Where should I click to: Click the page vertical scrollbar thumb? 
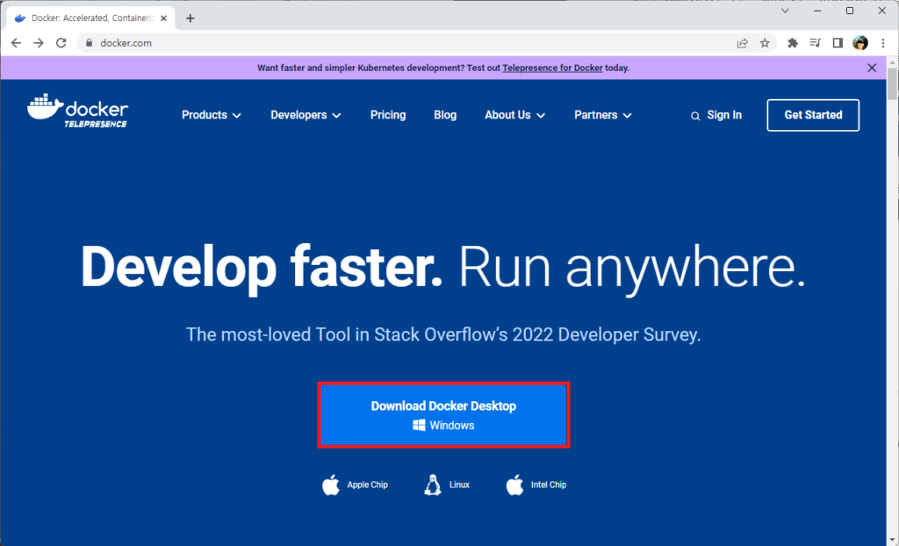(x=892, y=84)
